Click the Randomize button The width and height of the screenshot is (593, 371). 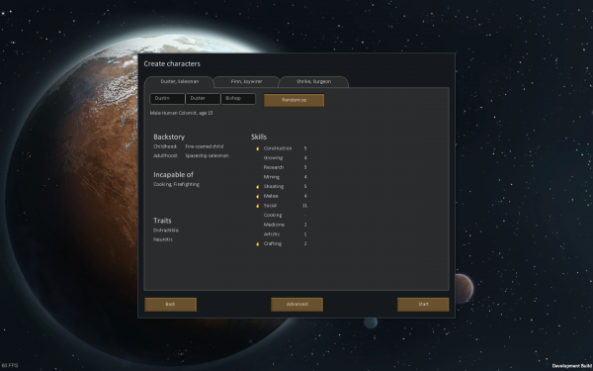[x=294, y=100]
